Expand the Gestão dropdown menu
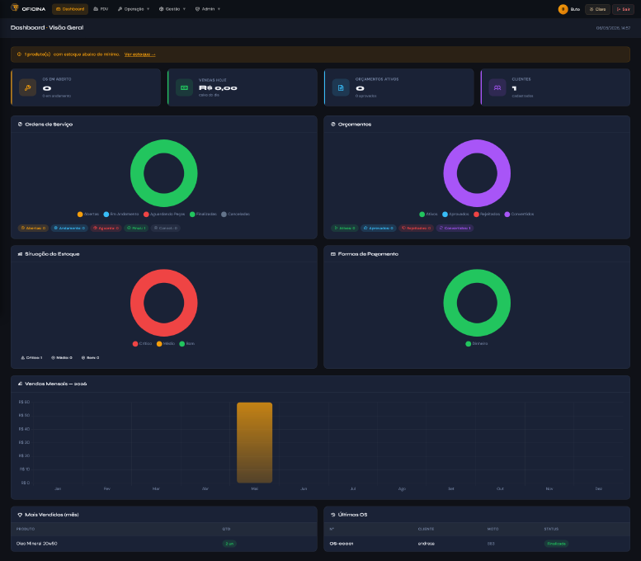 click(172, 9)
